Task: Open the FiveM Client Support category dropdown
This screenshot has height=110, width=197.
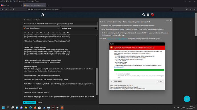Action: click(41, 28)
